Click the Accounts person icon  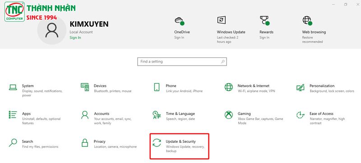85,115
